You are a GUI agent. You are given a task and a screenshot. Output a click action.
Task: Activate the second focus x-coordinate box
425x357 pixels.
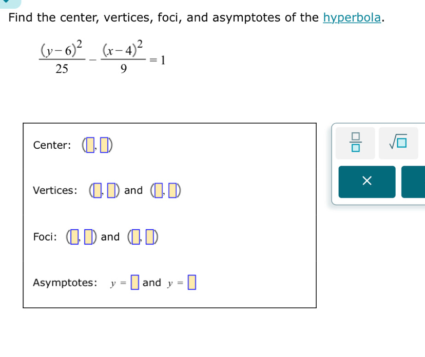click(x=137, y=237)
